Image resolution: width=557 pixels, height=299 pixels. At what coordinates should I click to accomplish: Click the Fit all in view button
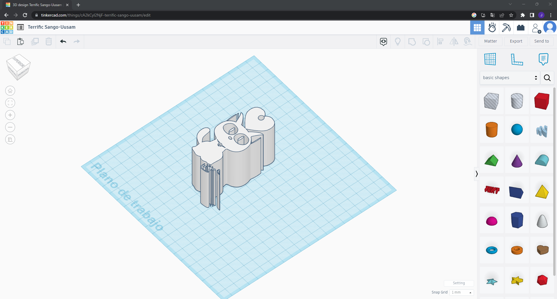10,103
